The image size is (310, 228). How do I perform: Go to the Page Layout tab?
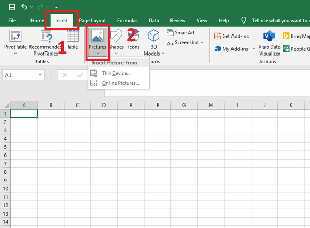click(92, 20)
